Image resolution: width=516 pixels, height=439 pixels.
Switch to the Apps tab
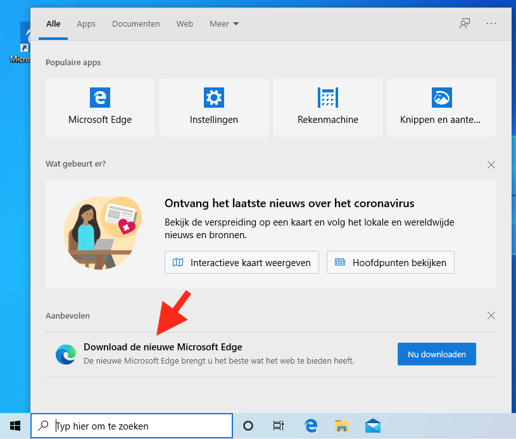tap(86, 24)
